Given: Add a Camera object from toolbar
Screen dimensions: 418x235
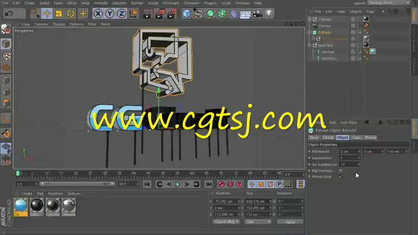Looking at the screenshot, I should pyautogui.click(x=257, y=13).
